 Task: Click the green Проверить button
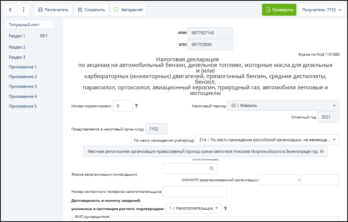(279, 10)
